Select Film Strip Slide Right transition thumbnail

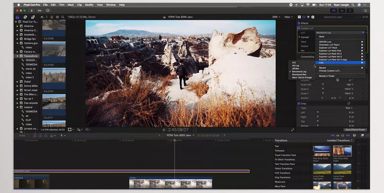(x=342, y=151)
